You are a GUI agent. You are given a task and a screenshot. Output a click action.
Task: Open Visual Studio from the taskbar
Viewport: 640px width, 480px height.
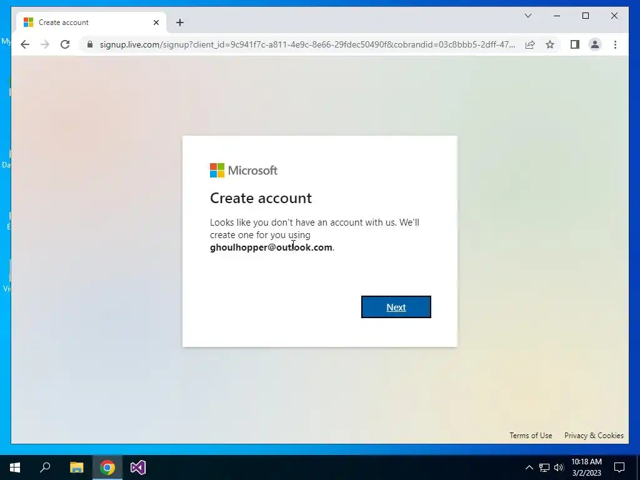click(x=138, y=467)
